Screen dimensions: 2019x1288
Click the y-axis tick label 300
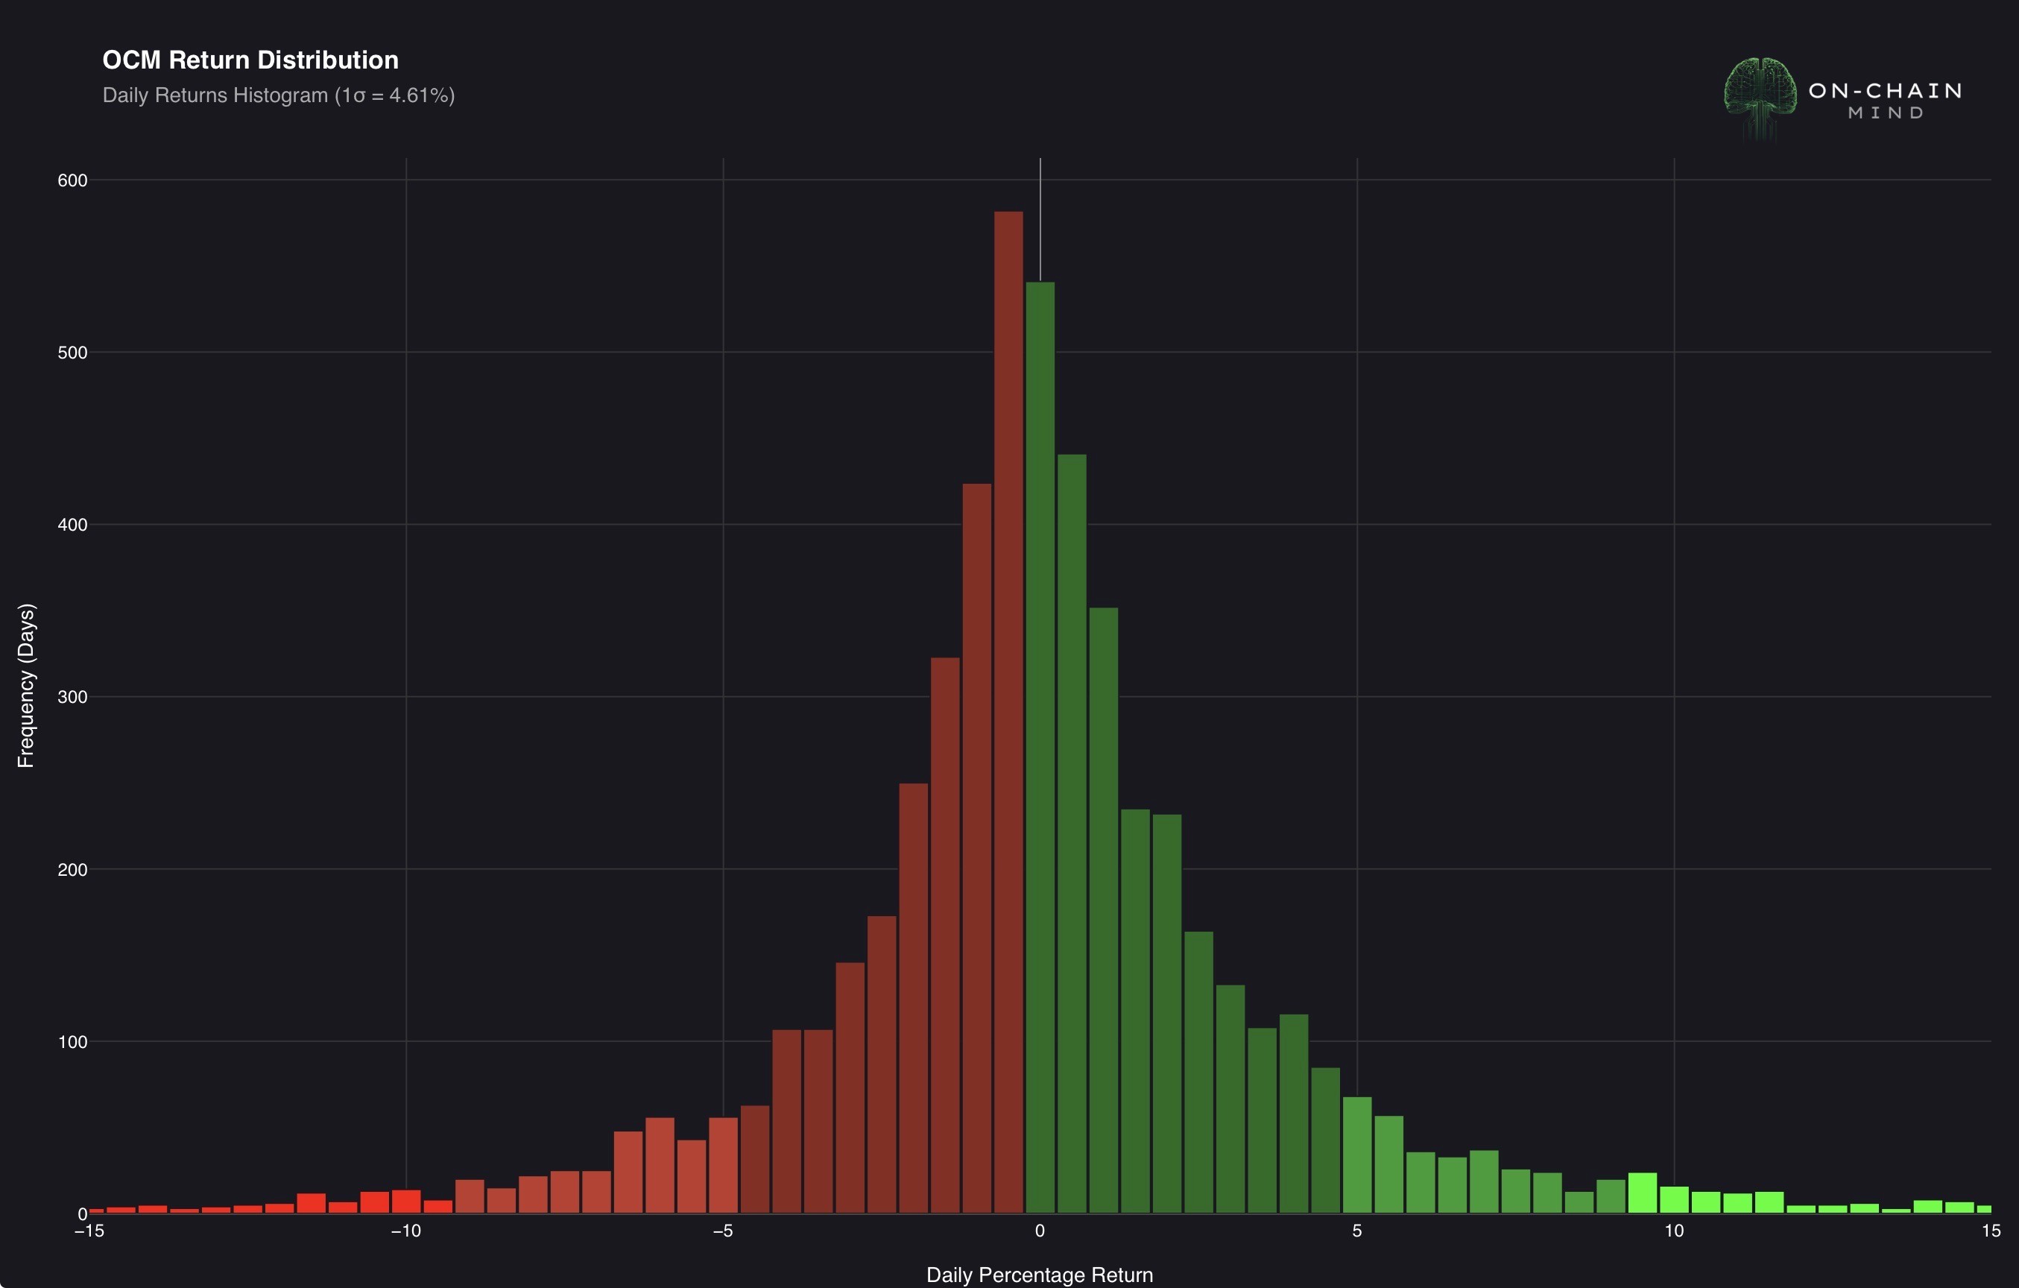(72, 697)
